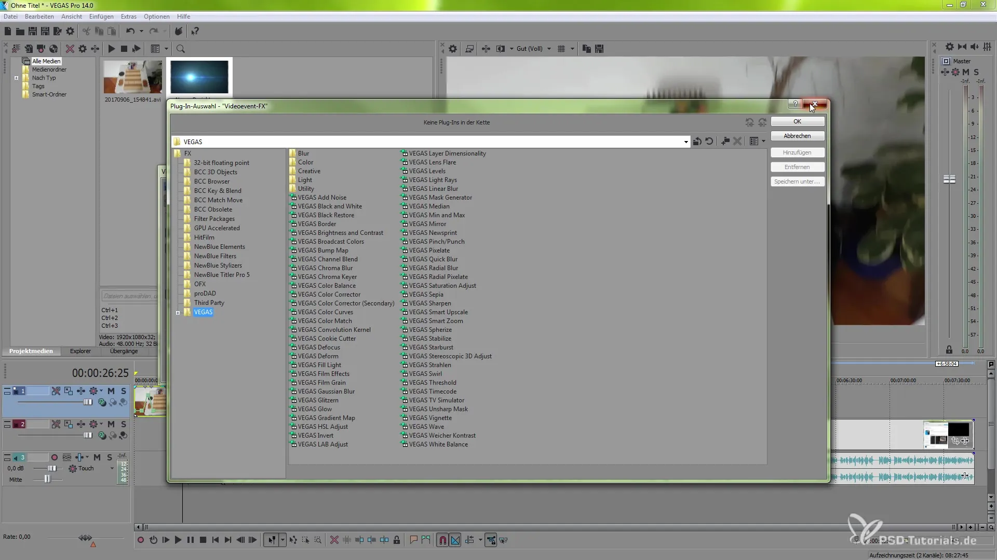Switch to the Explorer tab

tap(80, 351)
